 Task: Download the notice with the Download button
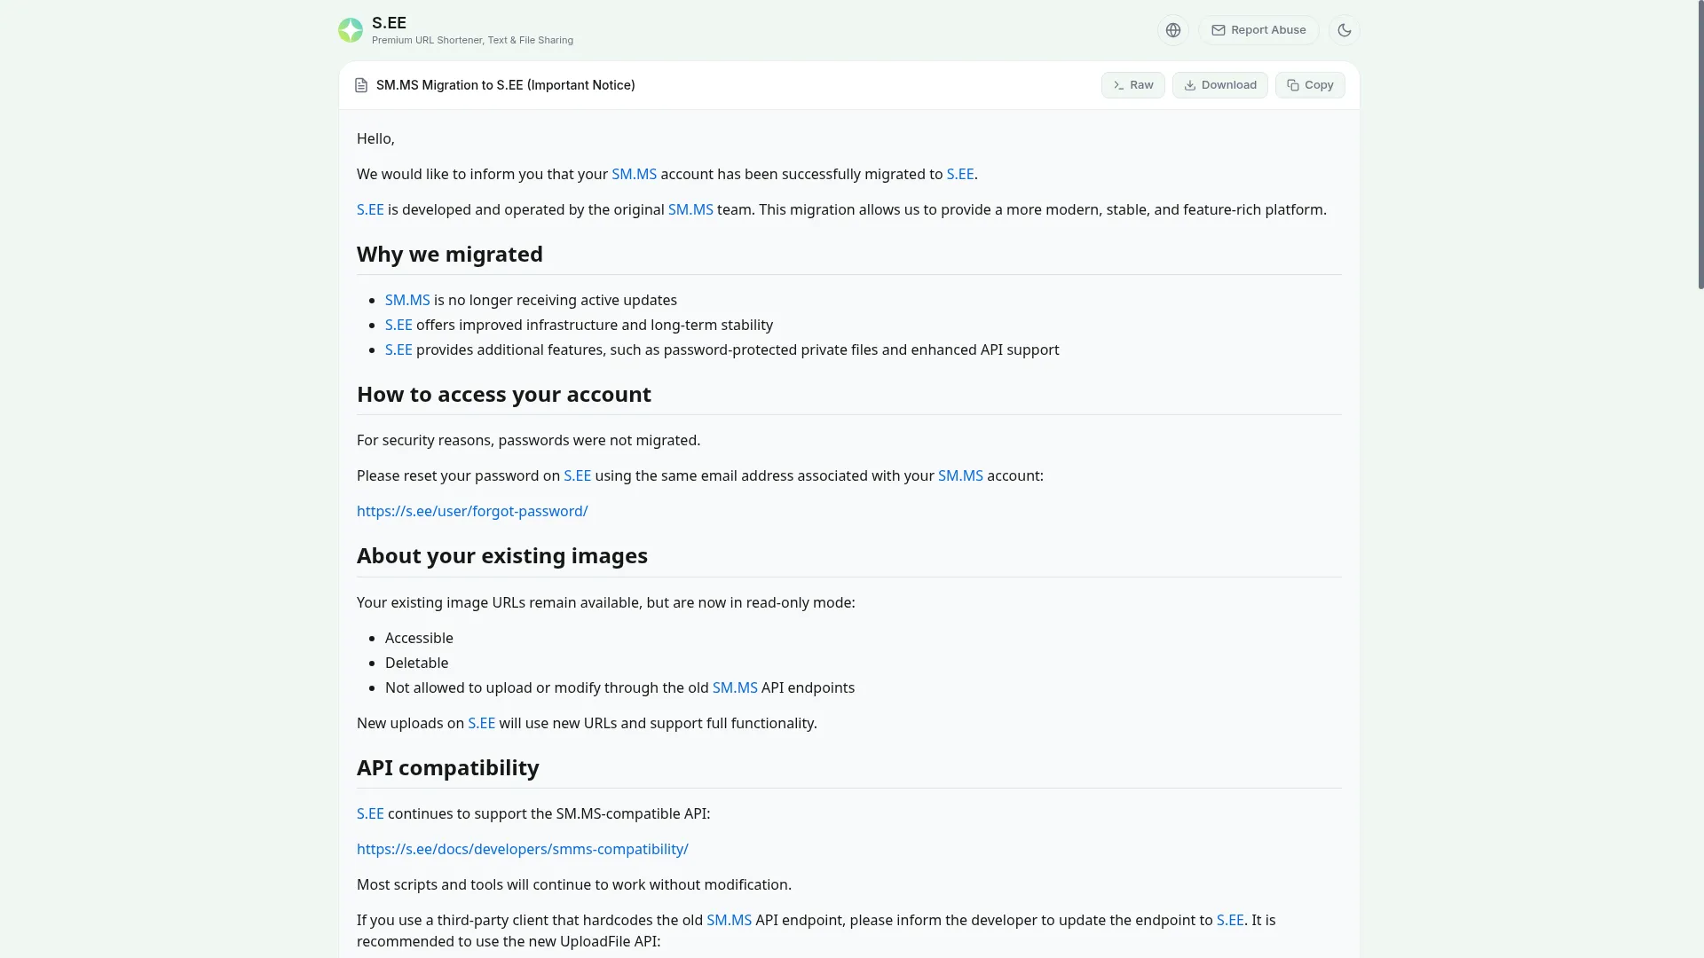pyautogui.click(x=1220, y=85)
